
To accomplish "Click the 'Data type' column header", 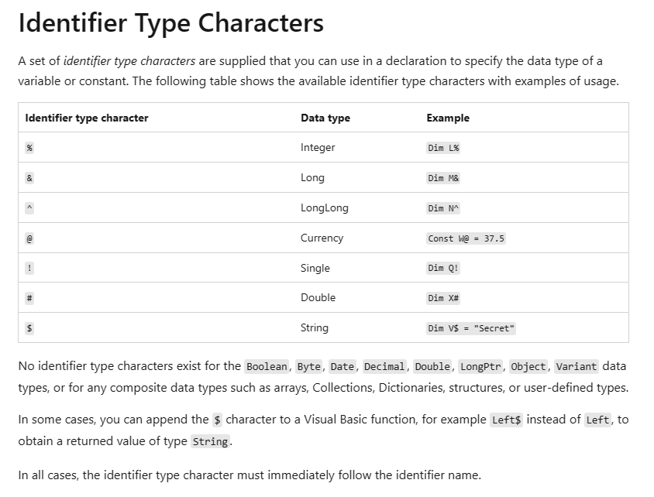I will click(325, 118).
